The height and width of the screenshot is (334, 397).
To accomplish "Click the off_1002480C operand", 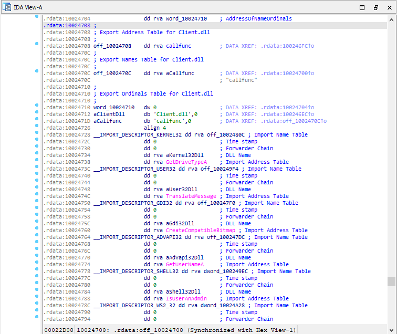I will pos(226,135).
